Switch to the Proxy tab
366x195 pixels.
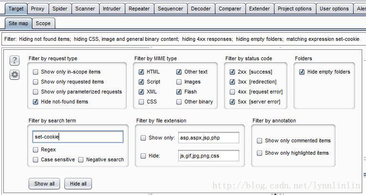[x=38, y=9]
